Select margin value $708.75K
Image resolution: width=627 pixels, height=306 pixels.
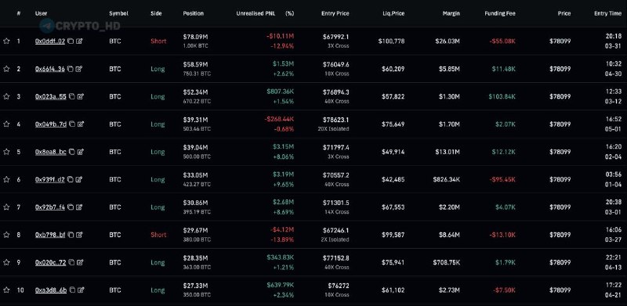(446, 262)
